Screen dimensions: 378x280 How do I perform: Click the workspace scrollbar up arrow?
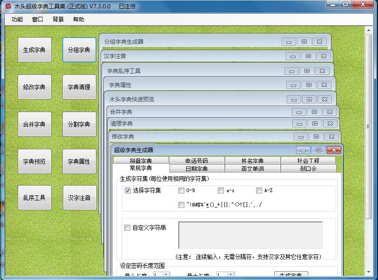(x=368, y=30)
